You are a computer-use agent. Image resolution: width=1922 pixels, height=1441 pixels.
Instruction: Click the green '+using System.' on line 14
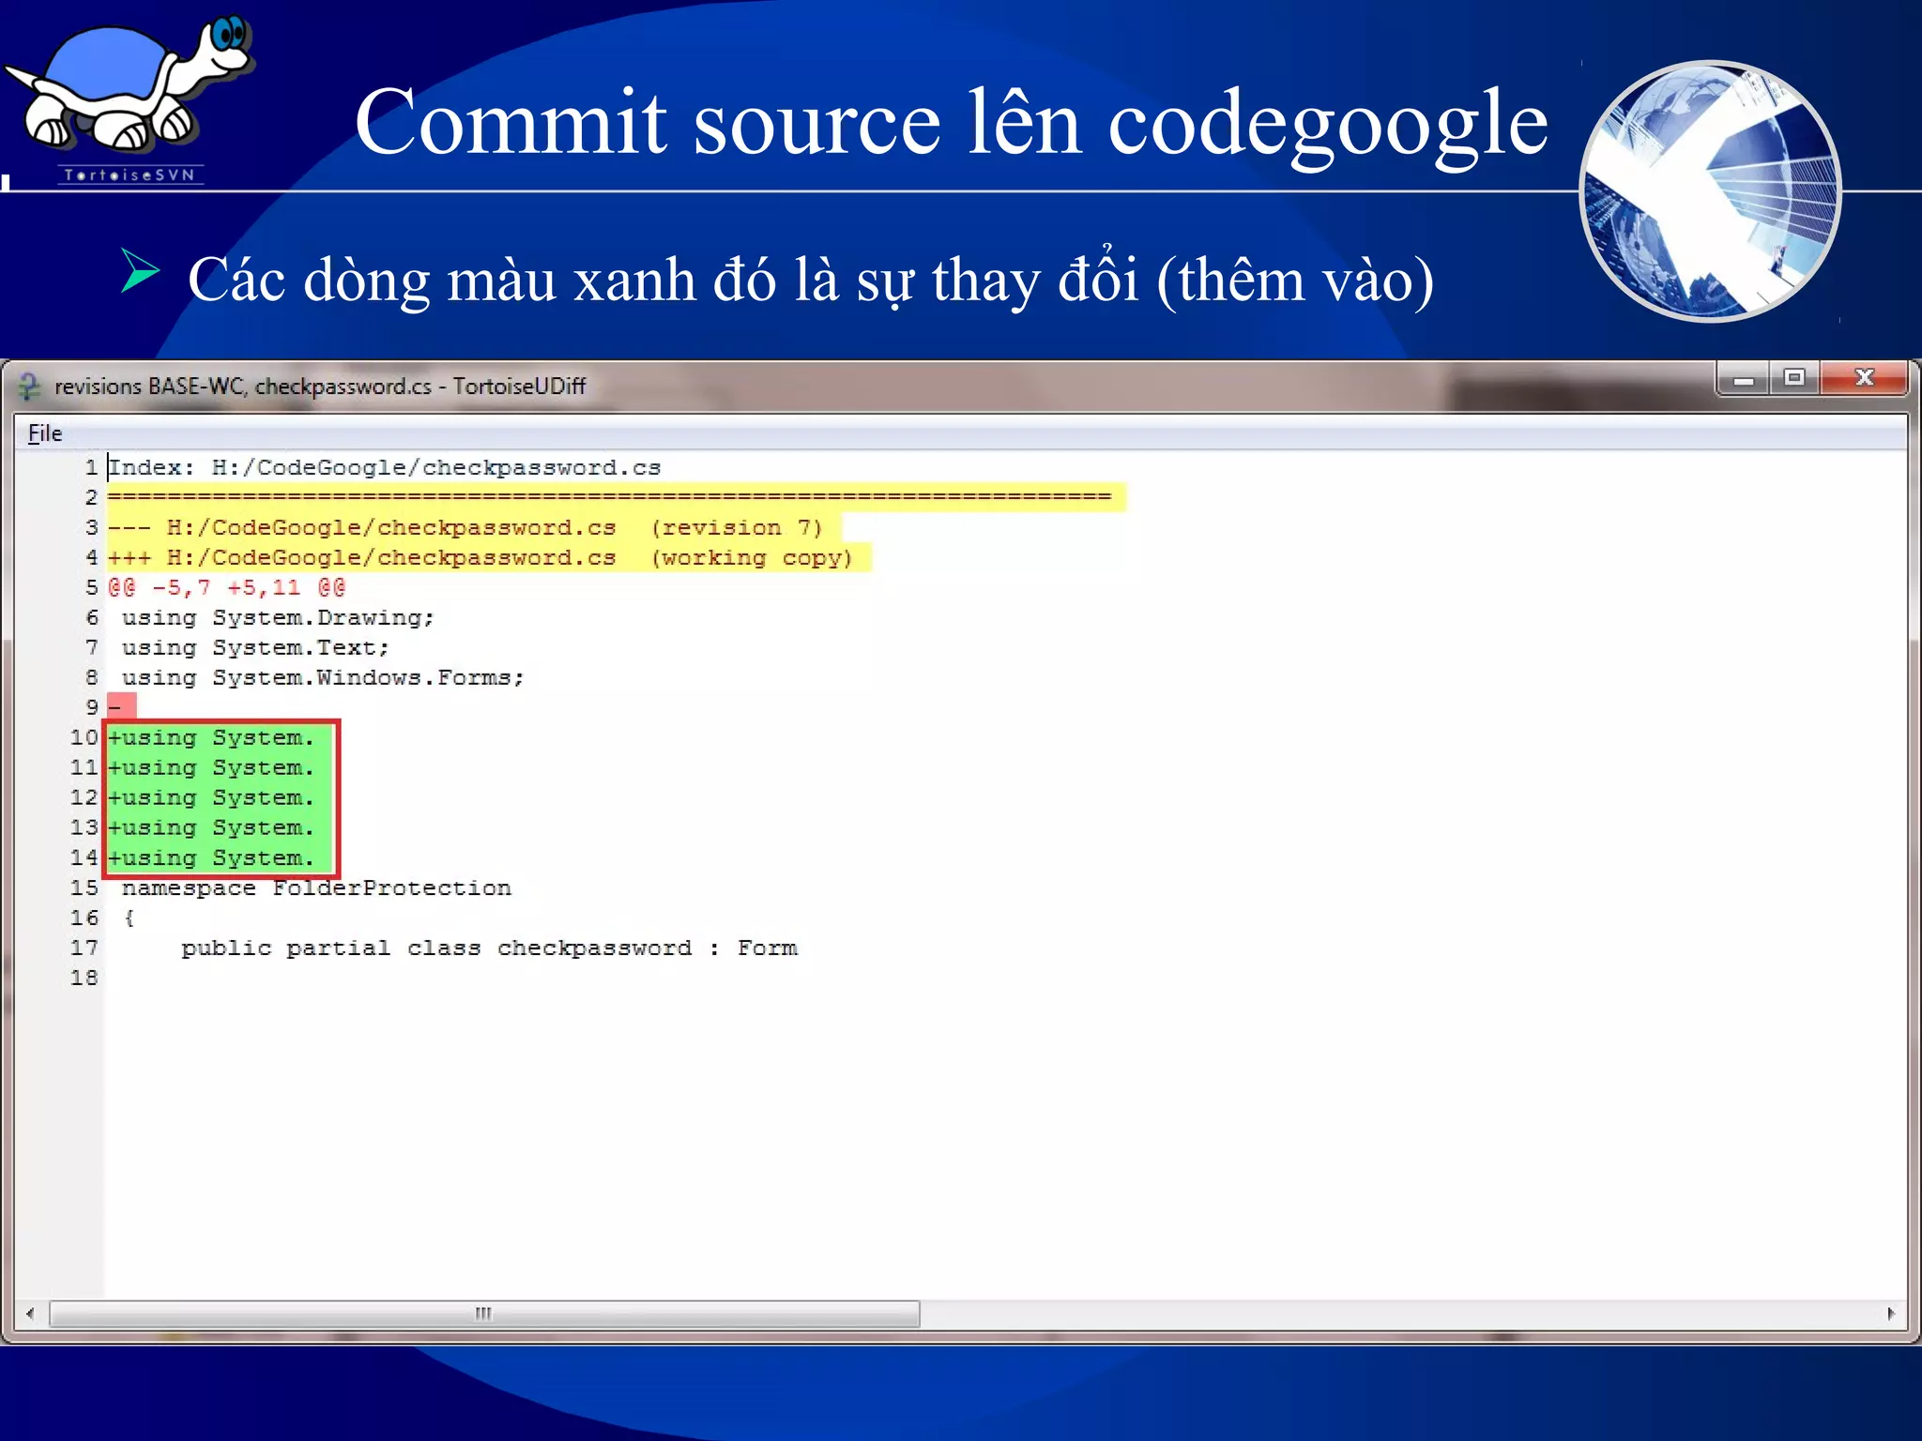pyautogui.click(x=211, y=857)
